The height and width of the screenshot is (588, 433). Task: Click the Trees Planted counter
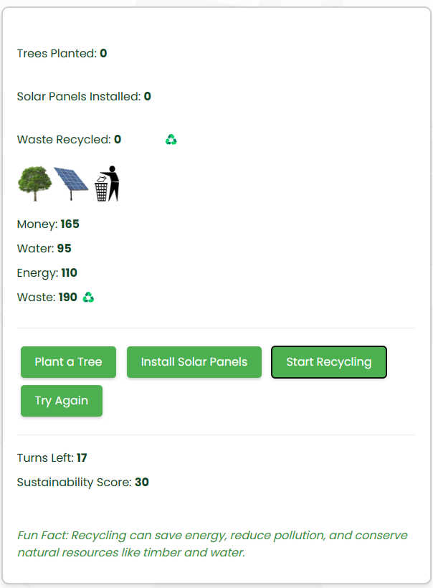click(62, 54)
